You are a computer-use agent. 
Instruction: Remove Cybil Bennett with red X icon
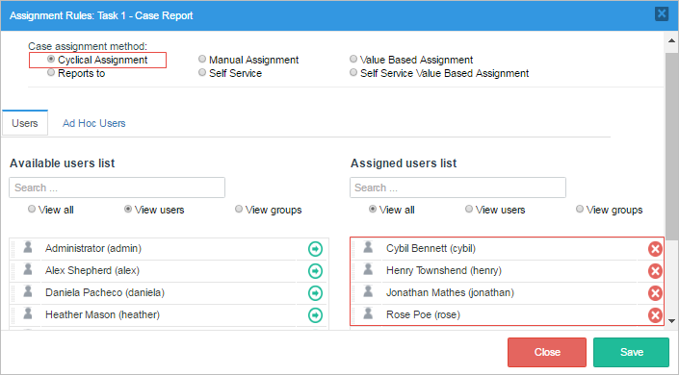click(x=655, y=249)
